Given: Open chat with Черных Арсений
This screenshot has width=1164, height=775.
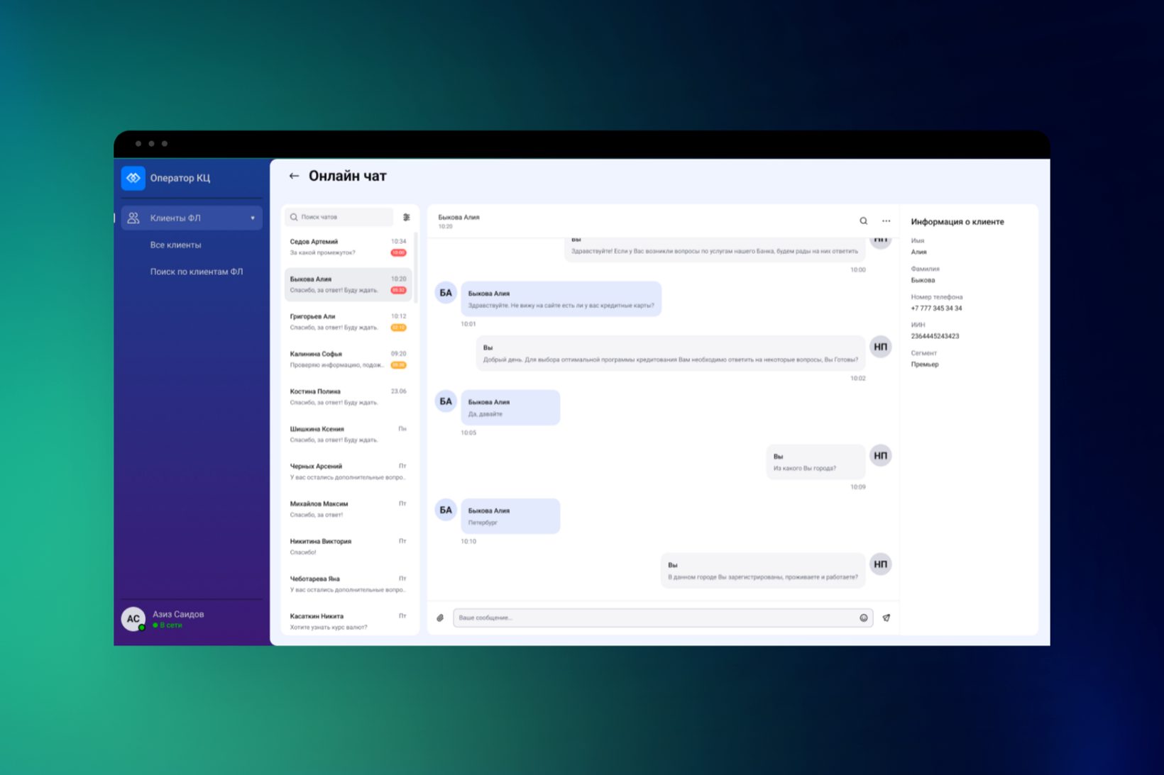Looking at the screenshot, I should [348, 472].
